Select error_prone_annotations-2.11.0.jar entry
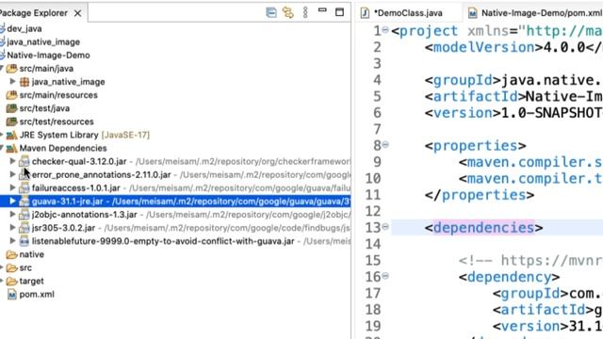 tap(101, 175)
